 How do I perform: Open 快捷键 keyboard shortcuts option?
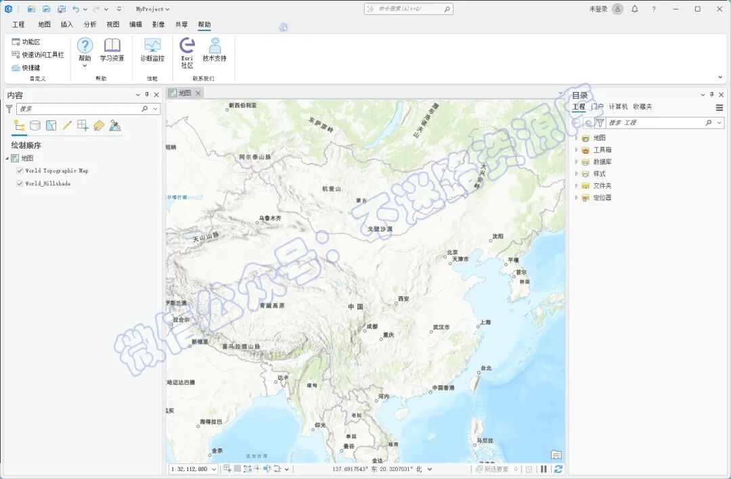pyautogui.click(x=26, y=68)
